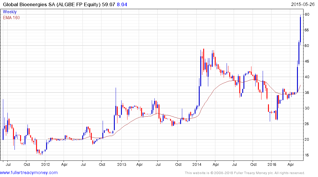The height and width of the screenshot is (177, 318).
Task: Click the '45' price axis label
Action: 307,61
